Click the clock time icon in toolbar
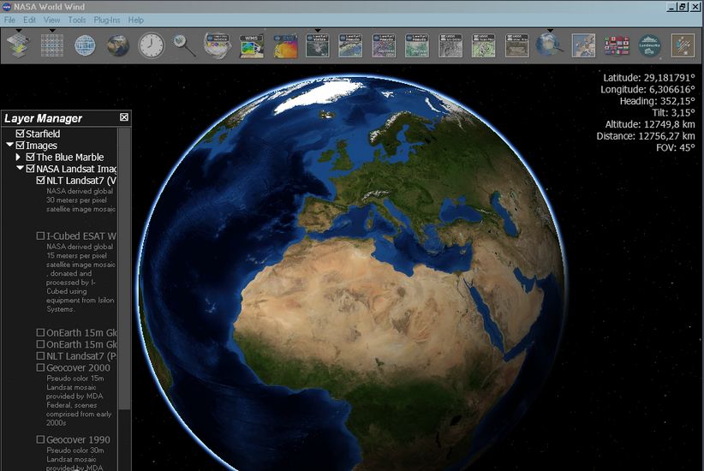 tap(151, 45)
